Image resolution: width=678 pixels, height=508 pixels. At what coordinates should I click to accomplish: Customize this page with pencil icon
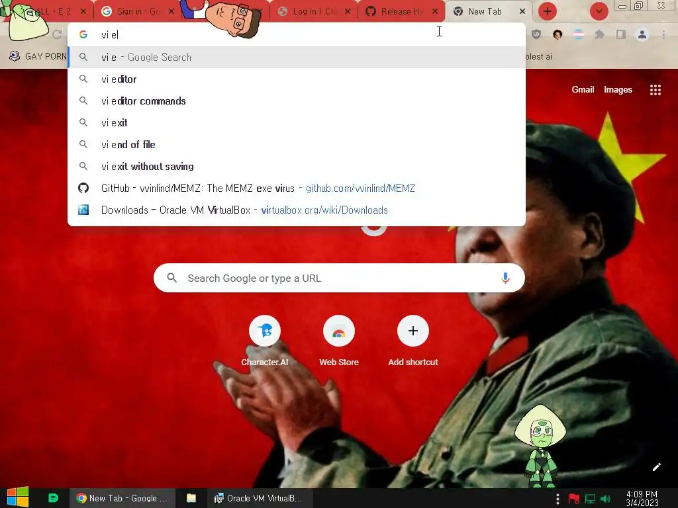656,467
